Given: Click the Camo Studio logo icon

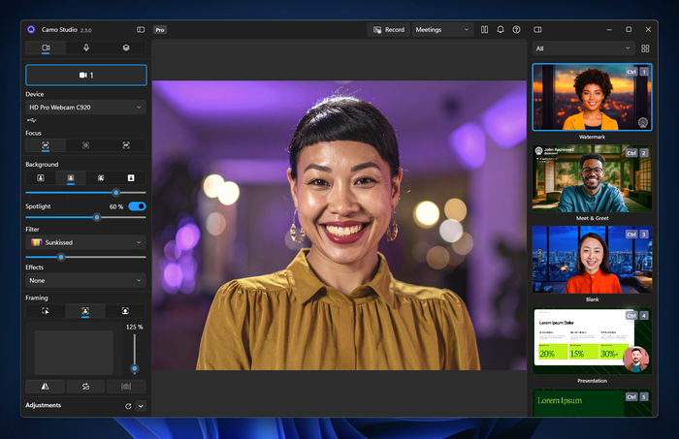Looking at the screenshot, I should coord(31,29).
